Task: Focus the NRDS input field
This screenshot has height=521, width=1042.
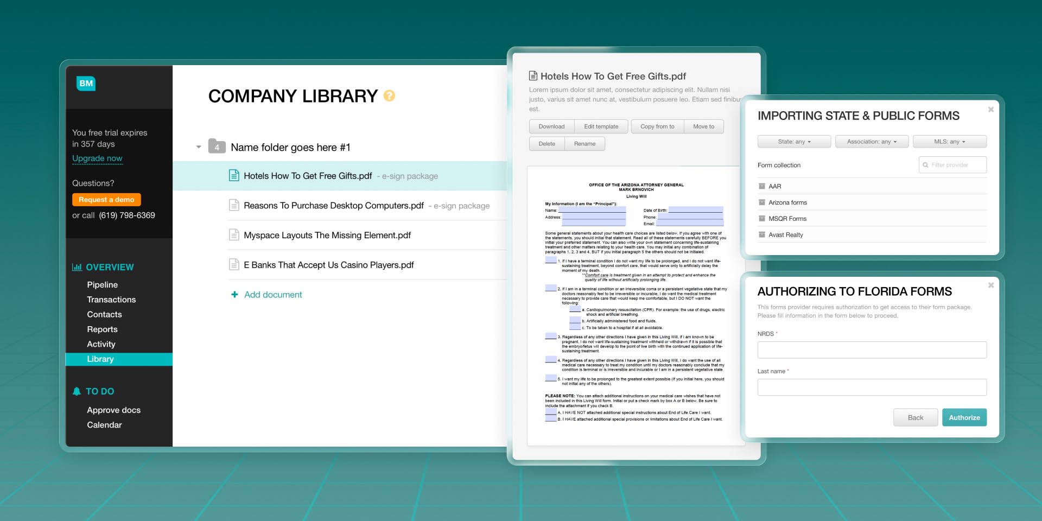Action: coord(872,350)
